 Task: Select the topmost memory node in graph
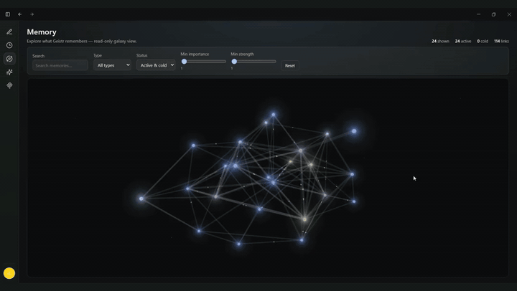(x=274, y=115)
